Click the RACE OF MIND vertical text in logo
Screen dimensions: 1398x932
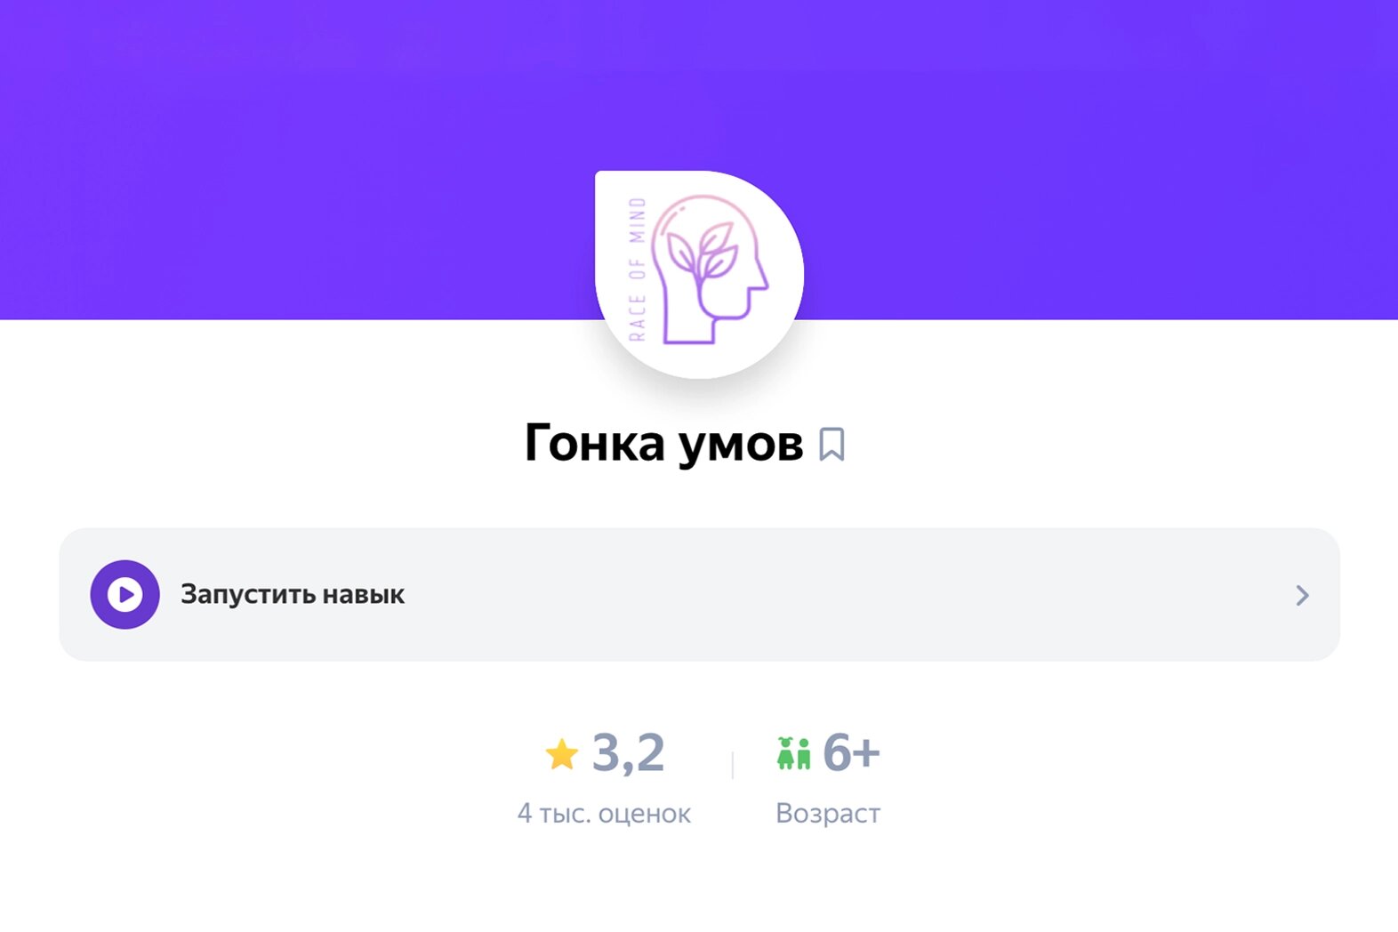point(637,269)
